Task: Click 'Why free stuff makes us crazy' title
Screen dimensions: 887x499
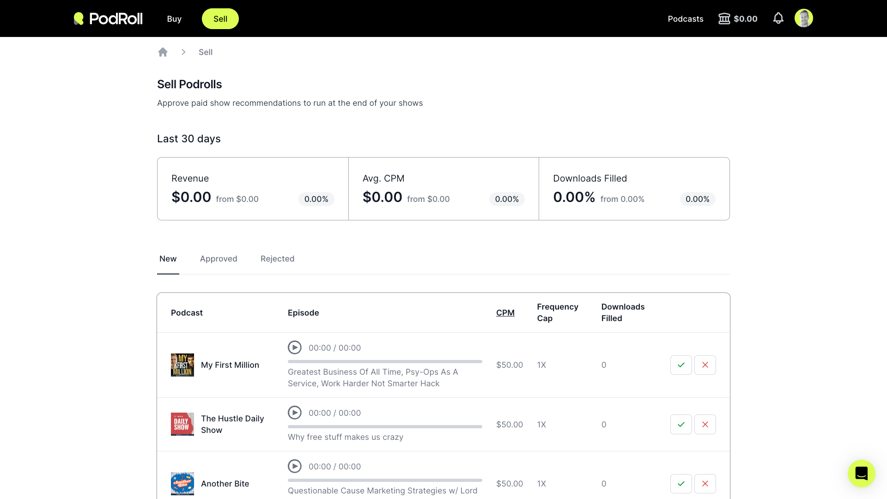Action: point(346,437)
